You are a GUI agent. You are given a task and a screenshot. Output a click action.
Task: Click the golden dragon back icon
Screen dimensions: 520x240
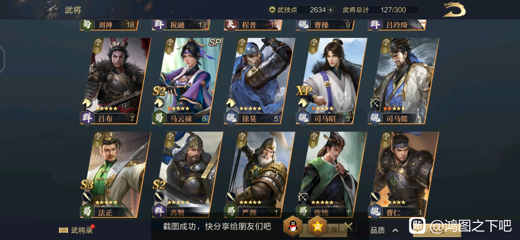point(454,10)
